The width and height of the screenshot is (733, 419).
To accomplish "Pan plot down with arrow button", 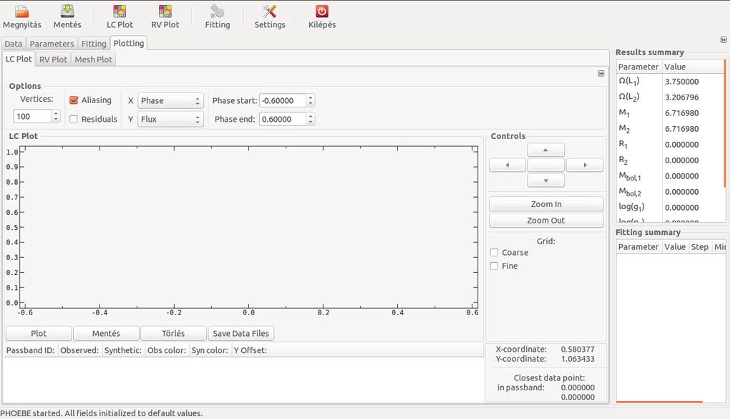I will point(545,180).
